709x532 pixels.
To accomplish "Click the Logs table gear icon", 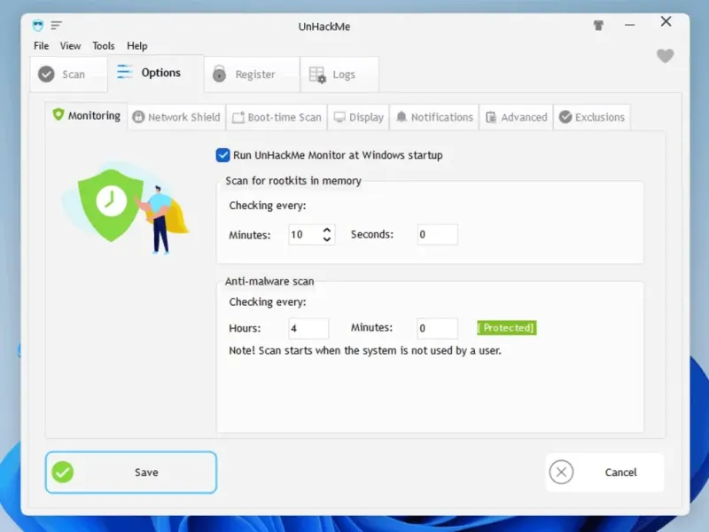I will [x=317, y=74].
